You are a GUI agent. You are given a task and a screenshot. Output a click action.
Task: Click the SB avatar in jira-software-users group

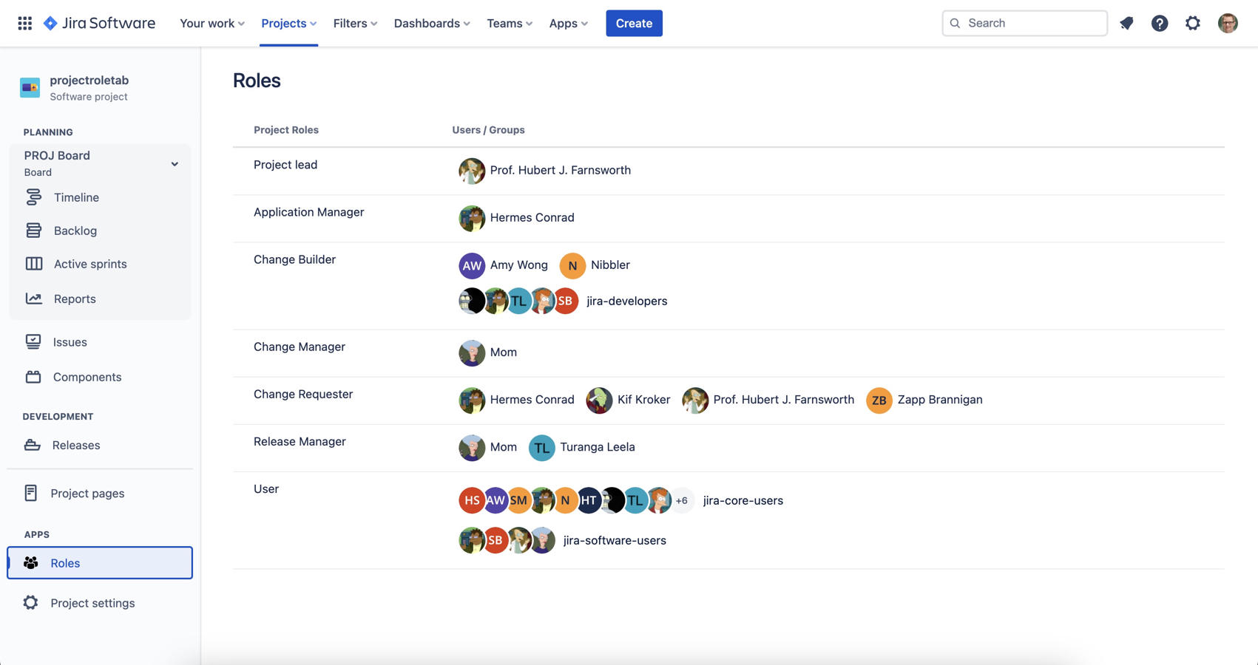(495, 540)
